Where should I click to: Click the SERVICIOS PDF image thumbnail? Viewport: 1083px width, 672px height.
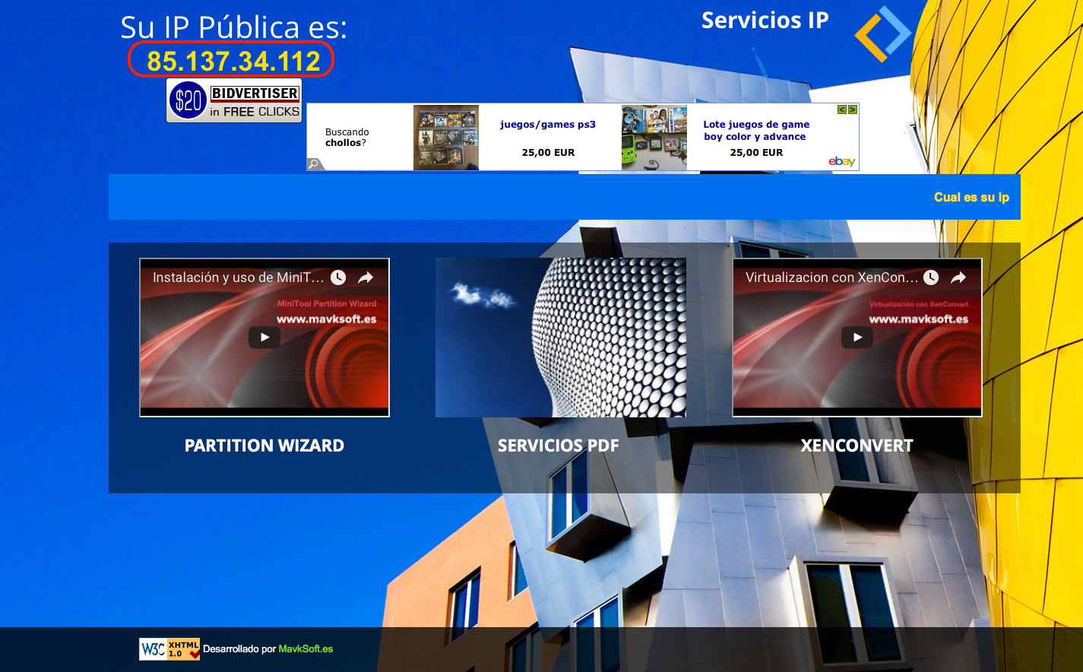(x=560, y=337)
